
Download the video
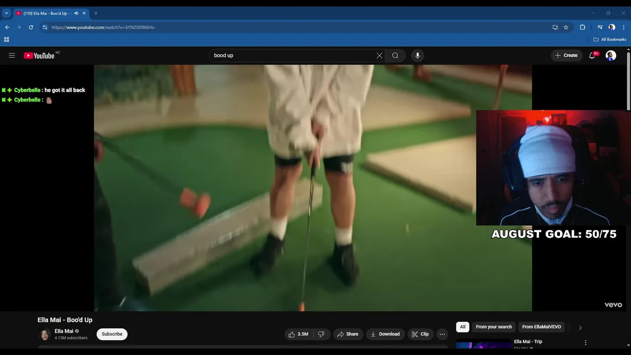coord(385,334)
